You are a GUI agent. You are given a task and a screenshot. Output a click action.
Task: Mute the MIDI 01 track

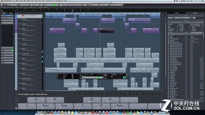19,29
